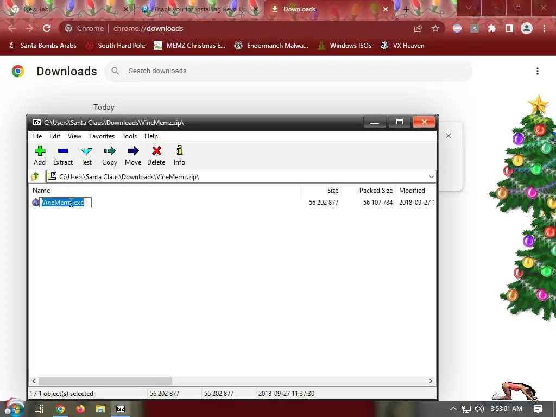Image resolution: width=556 pixels, height=417 pixels.
Task: Click the VineMemz.exe file icon
Action: [35, 203]
